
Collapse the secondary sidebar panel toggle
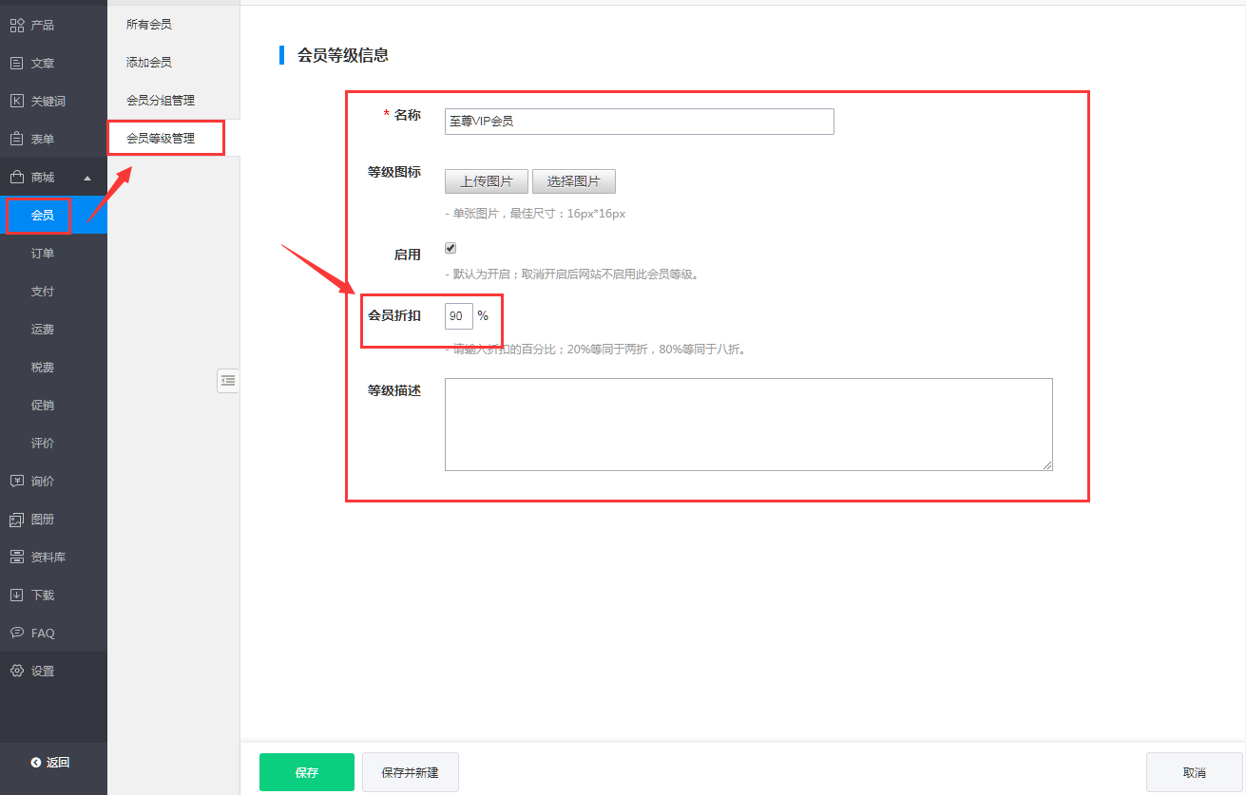[227, 380]
